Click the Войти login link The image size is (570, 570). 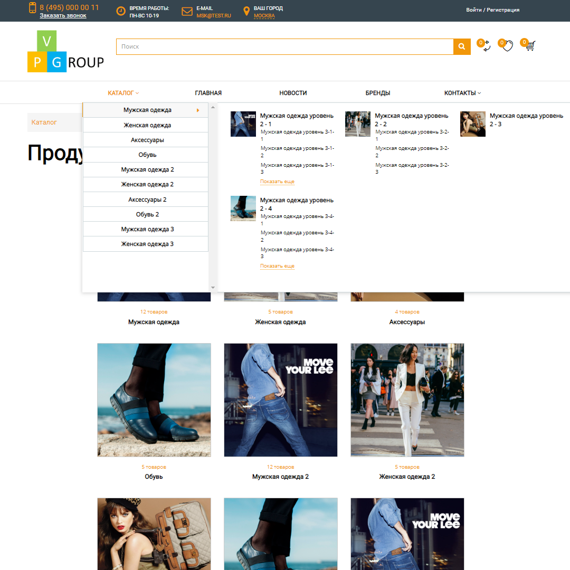click(473, 10)
